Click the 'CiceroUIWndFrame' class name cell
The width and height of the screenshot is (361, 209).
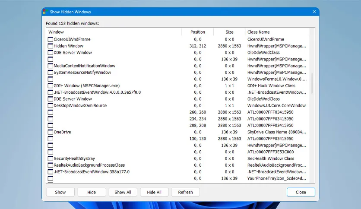pyautogui.click(x=266, y=39)
